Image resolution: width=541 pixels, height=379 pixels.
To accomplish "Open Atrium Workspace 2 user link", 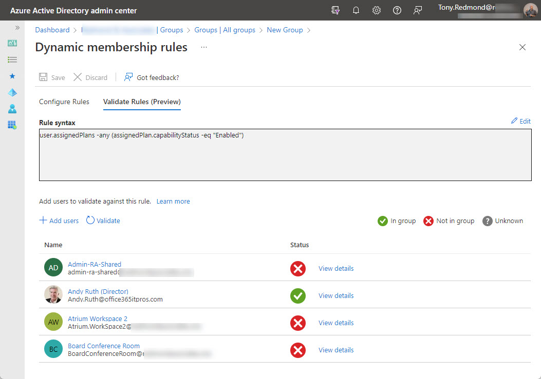I will 98,318.
